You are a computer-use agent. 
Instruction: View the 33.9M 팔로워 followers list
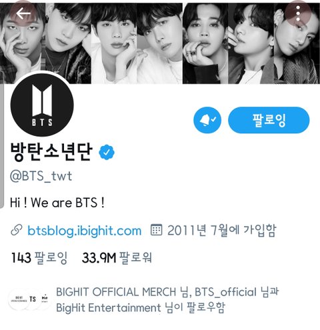coord(117,258)
